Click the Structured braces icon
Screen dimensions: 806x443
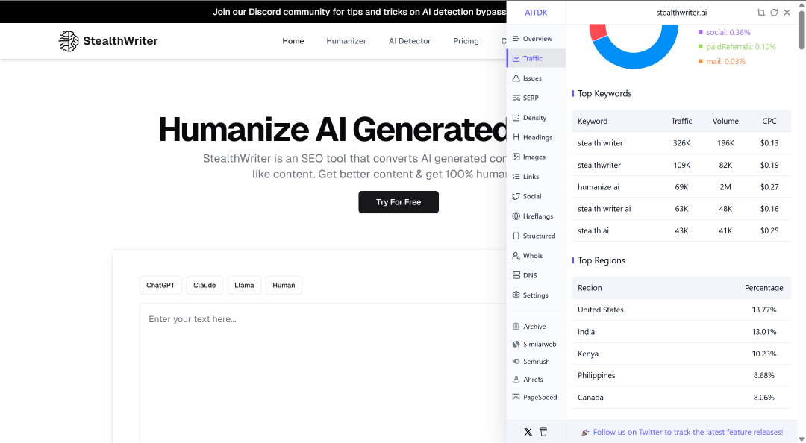tap(516, 236)
